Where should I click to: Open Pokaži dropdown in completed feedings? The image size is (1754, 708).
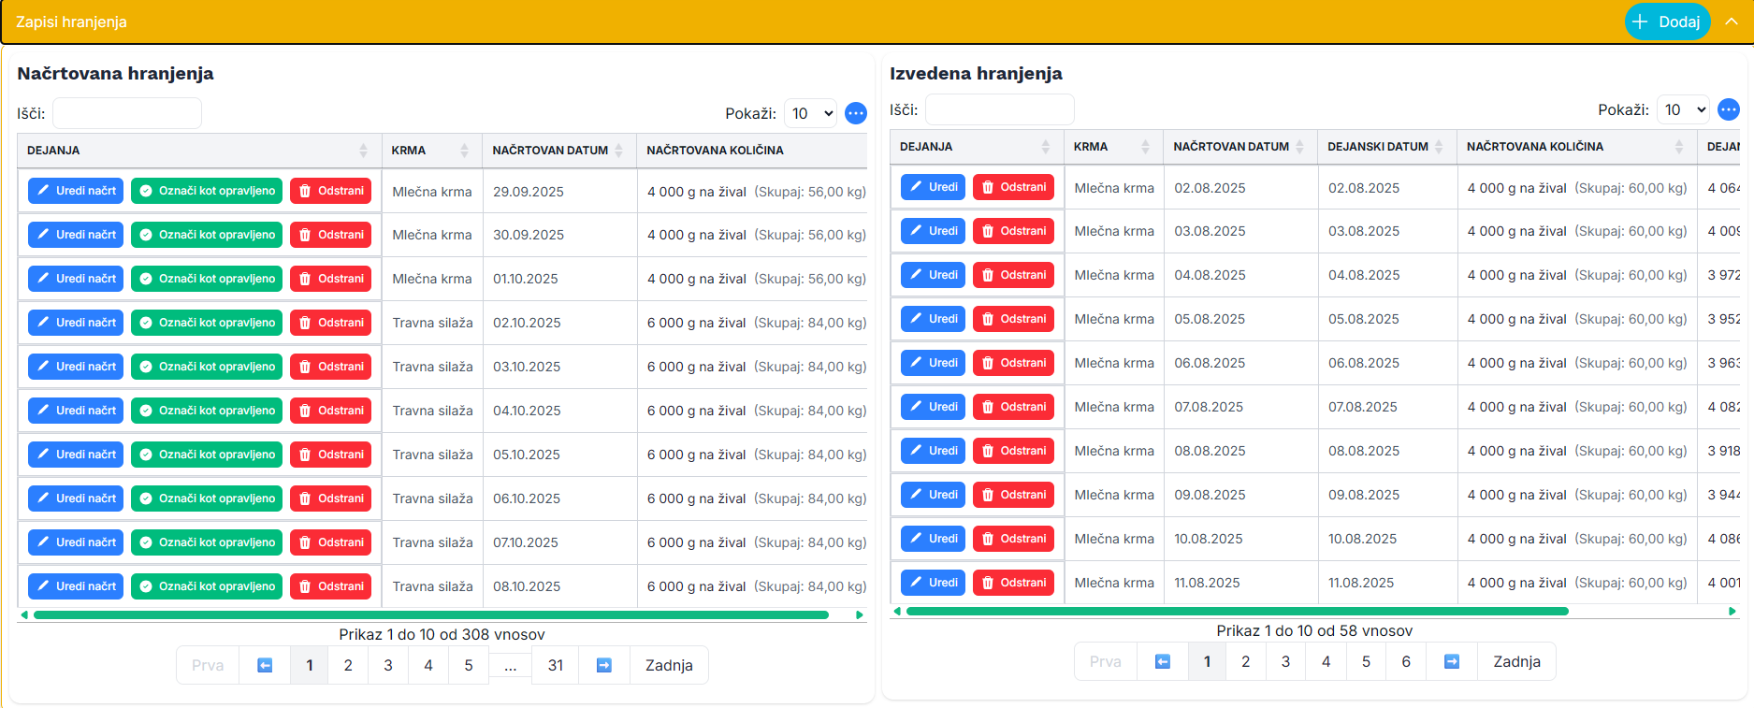1682,109
